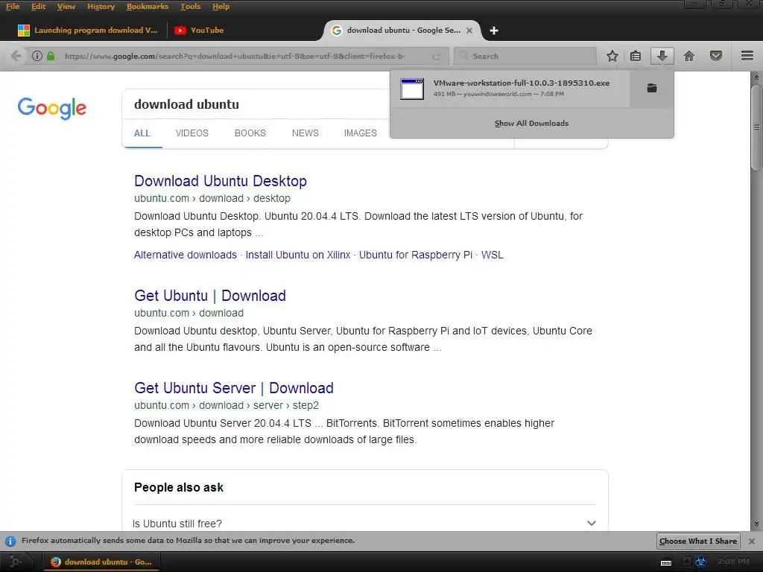Open the Tools menu
The width and height of the screenshot is (763, 572).
click(190, 6)
